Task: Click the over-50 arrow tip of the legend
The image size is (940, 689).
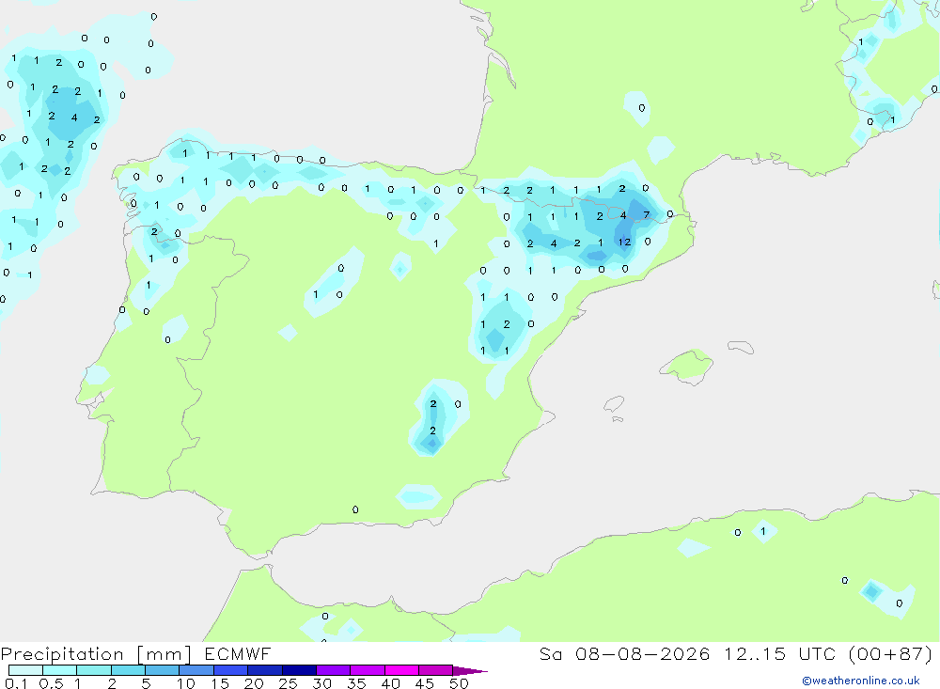Action: tap(470, 671)
